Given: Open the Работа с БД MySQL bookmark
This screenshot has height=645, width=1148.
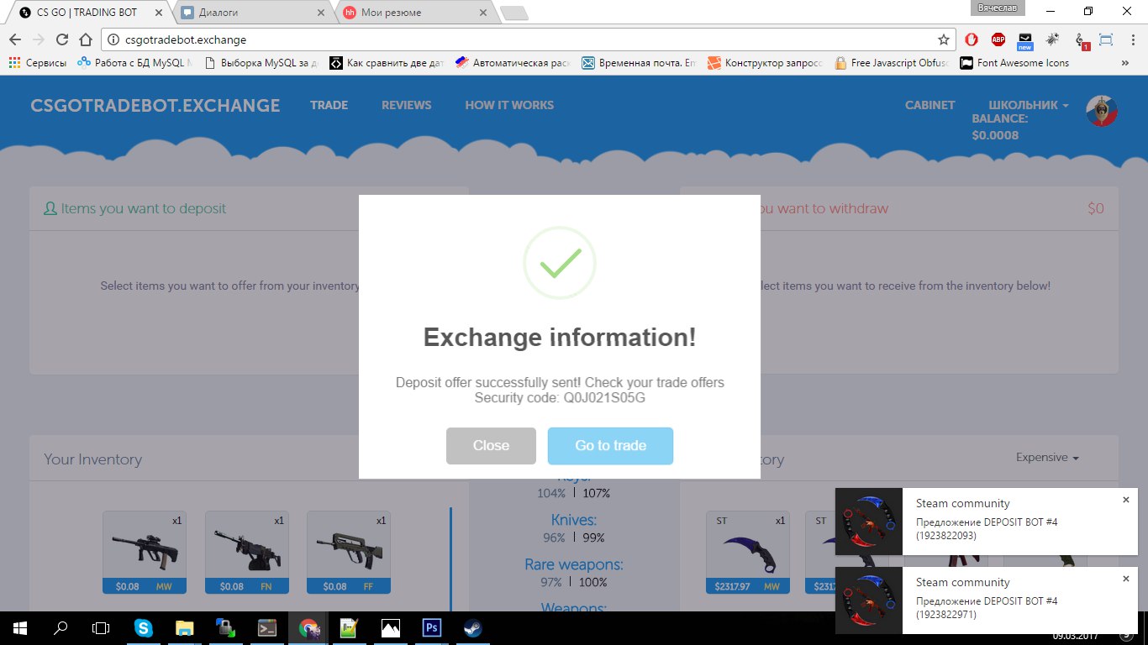Looking at the screenshot, I should coord(134,63).
